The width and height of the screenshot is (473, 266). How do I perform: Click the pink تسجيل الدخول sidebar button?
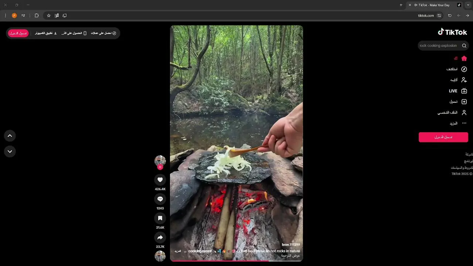click(443, 137)
